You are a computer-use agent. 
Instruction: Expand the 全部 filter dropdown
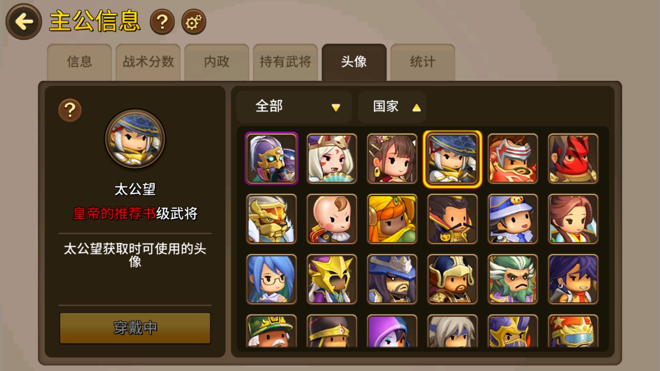(294, 107)
